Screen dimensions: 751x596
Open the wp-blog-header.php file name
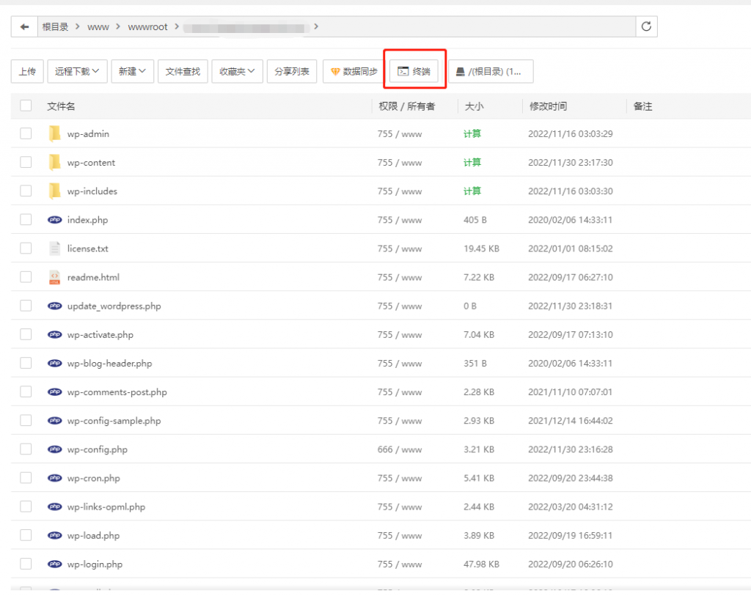click(109, 364)
